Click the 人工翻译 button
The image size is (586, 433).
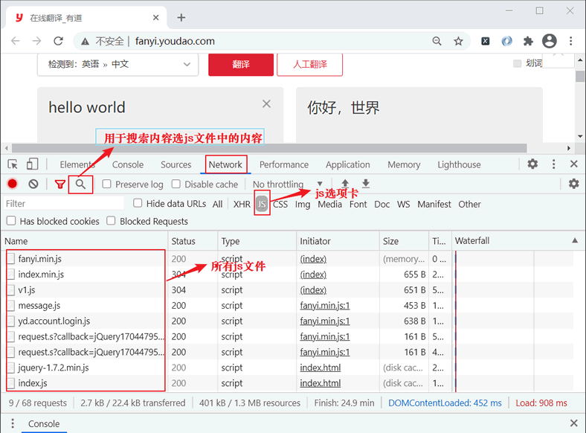pos(310,64)
